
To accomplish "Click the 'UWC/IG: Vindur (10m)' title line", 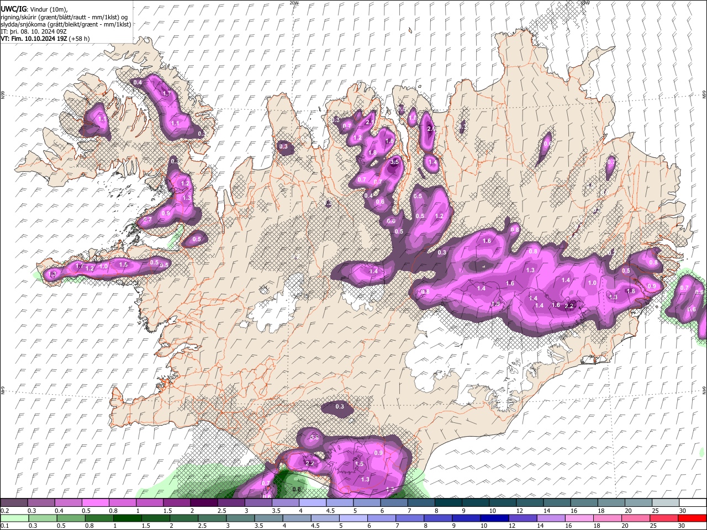I will pos(34,9).
